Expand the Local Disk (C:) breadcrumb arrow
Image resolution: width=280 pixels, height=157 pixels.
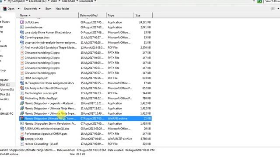tap(49, 1)
